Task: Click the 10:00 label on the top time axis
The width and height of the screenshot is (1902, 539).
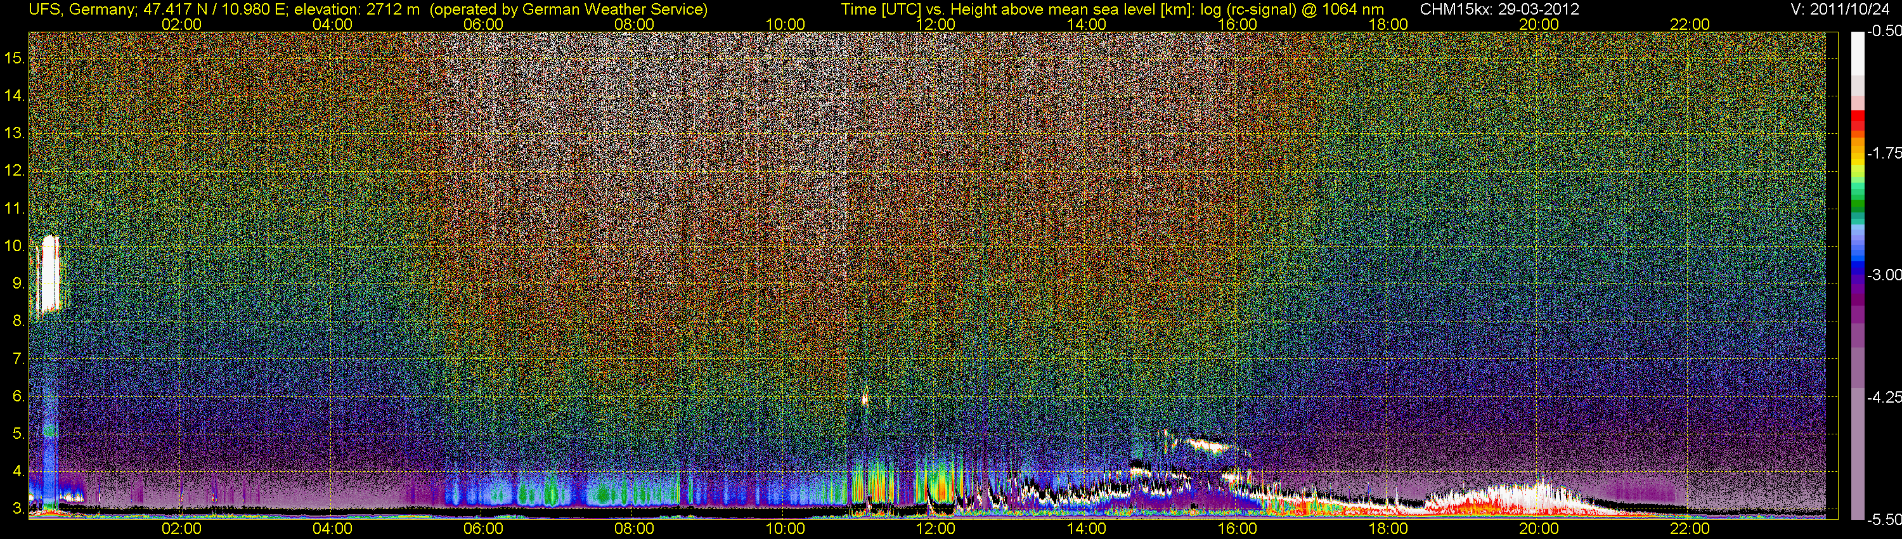Action: pos(785,24)
